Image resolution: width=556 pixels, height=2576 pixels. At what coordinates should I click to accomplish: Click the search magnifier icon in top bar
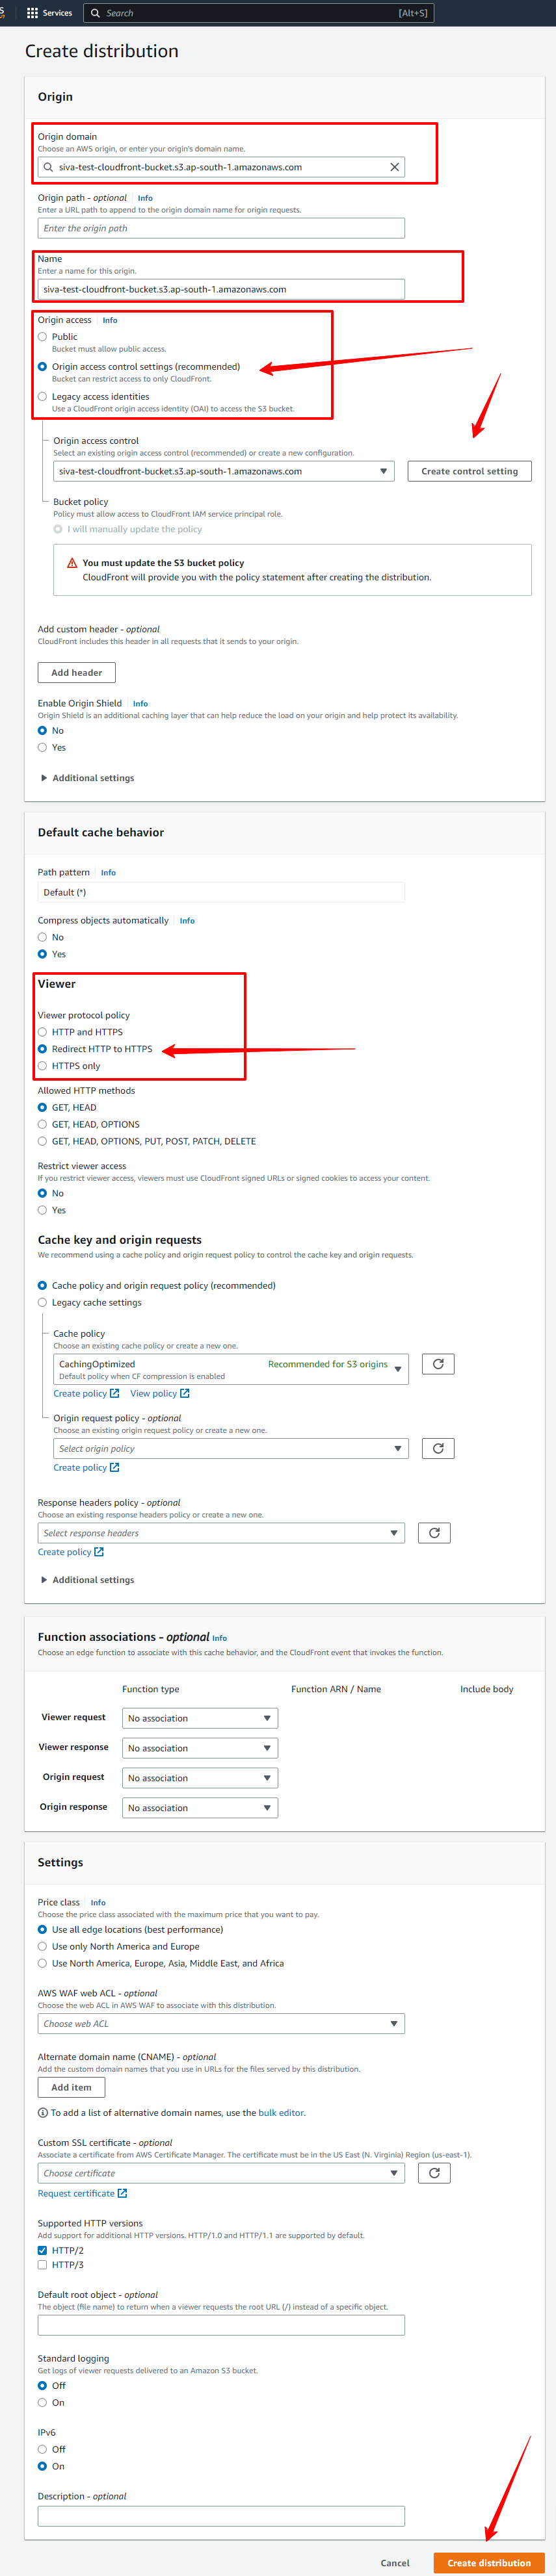(x=96, y=13)
